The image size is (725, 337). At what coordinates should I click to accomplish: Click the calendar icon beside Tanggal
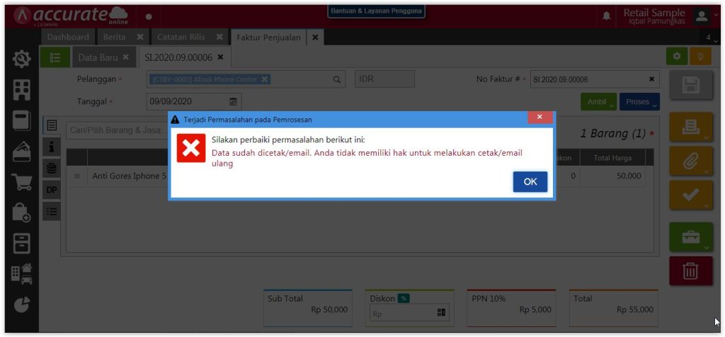pos(233,102)
